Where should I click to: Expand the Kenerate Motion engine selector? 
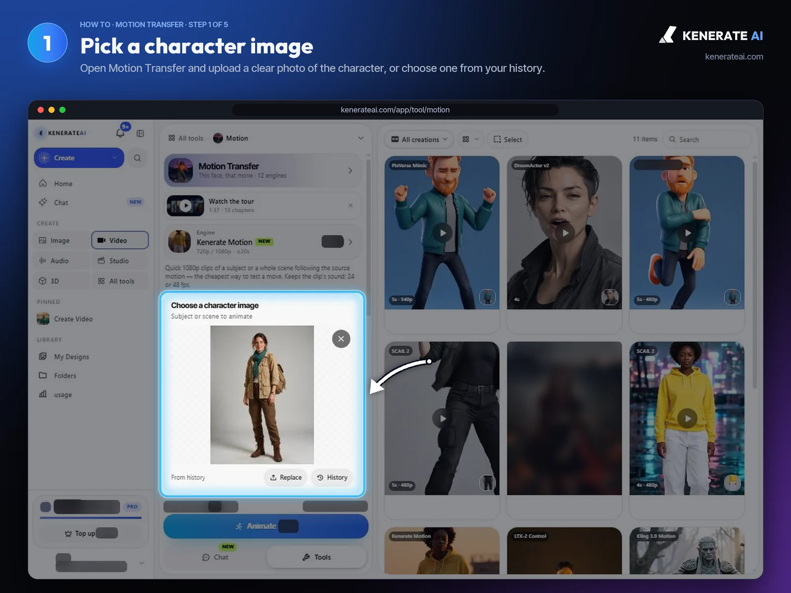pyautogui.click(x=351, y=242)
